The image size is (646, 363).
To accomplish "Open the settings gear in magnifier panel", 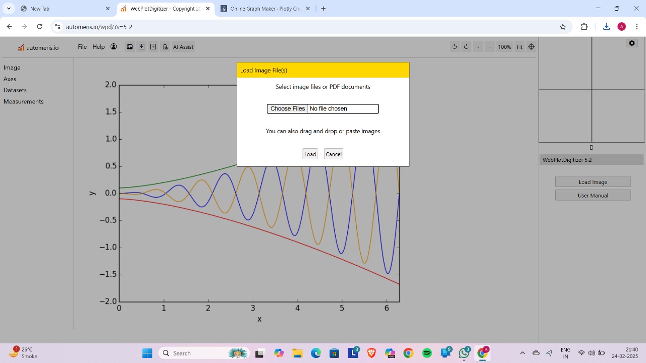I will 631,43.
